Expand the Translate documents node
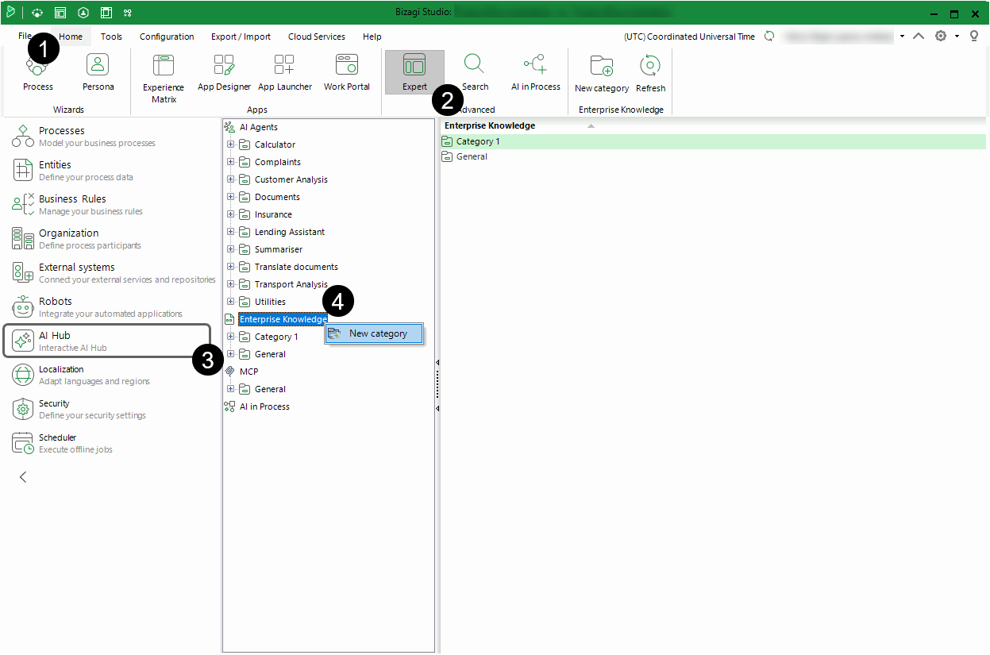Image resolution: width=990 pixels, height=655 pixels. coord(231,267)
